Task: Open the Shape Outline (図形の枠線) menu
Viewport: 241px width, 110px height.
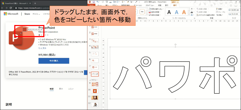Action: (x=155, y=12)
